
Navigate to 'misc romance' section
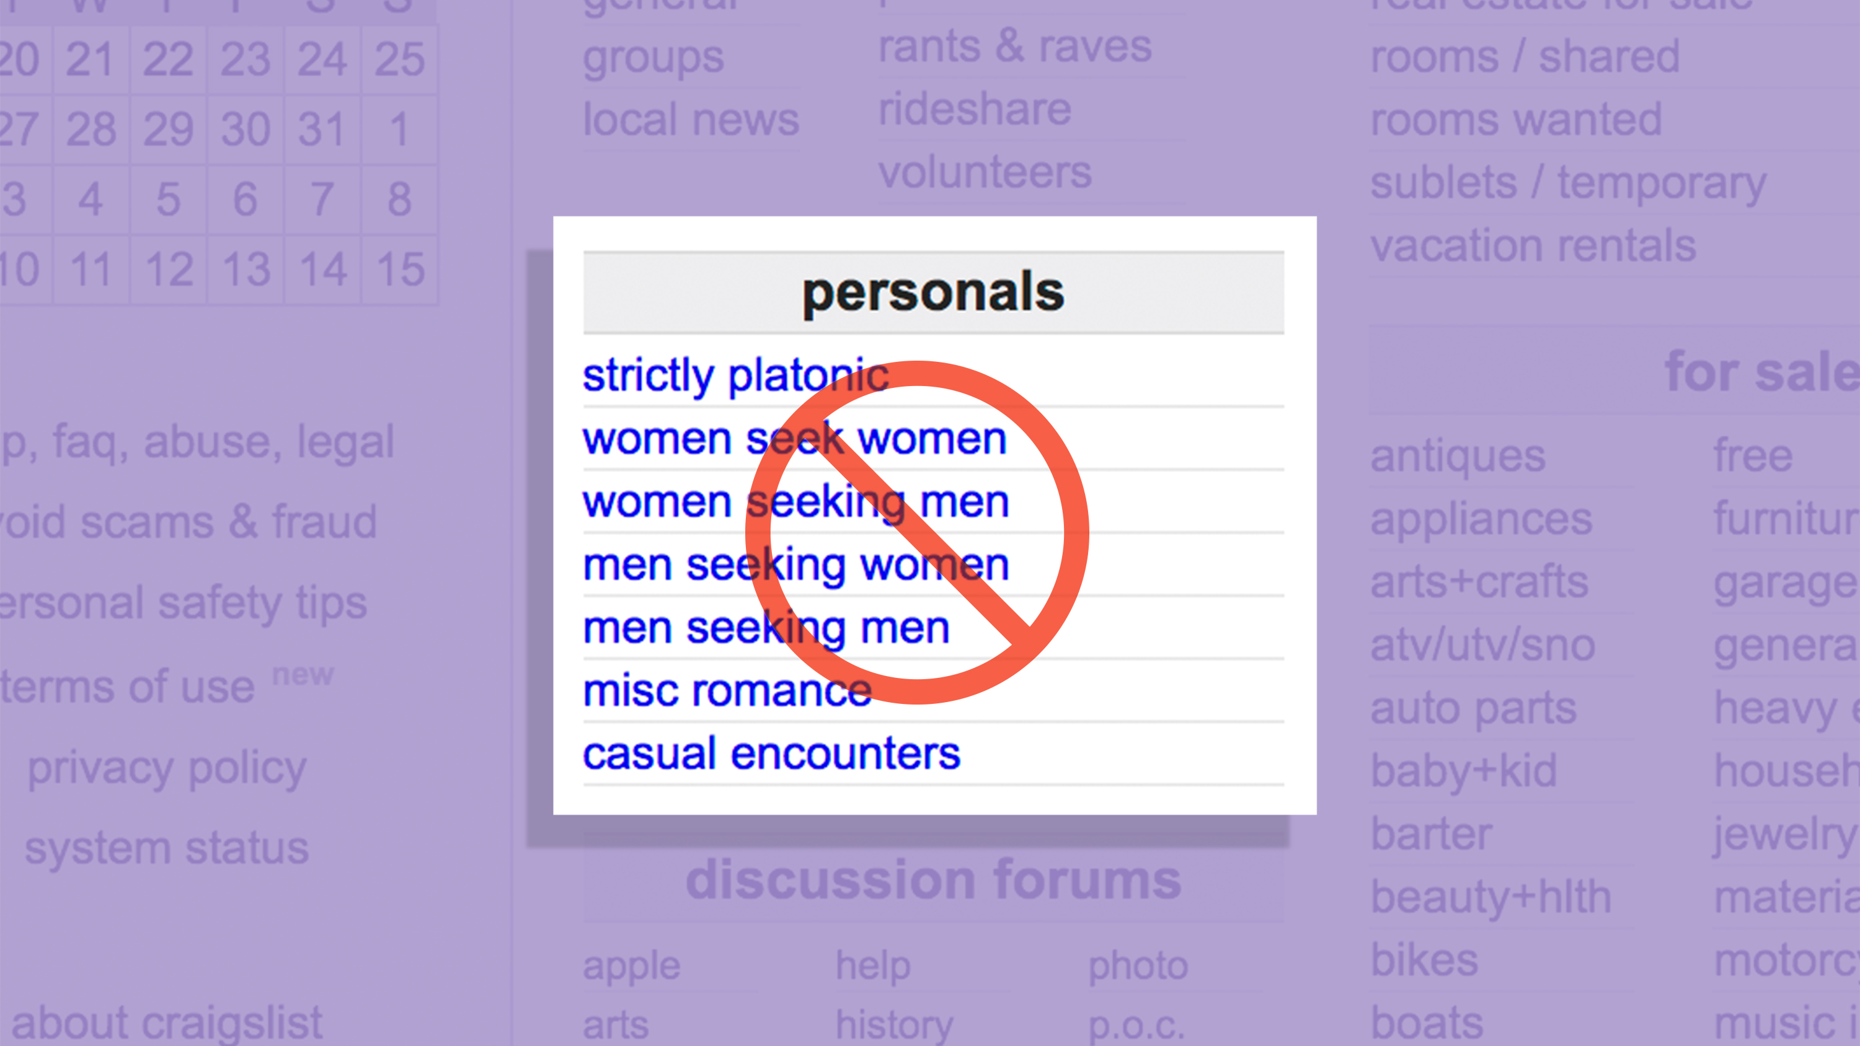pos(725,690)
